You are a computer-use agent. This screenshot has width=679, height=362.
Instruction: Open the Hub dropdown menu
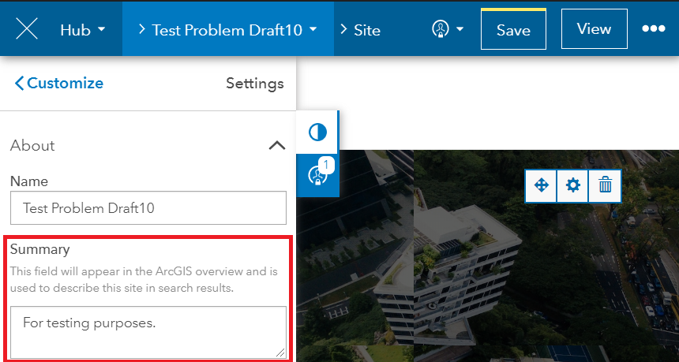(83, 30)
